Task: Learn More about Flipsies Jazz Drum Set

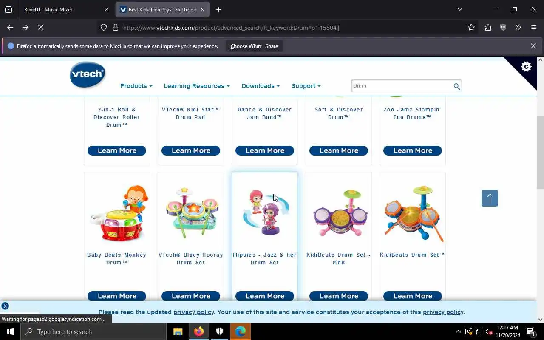Action: tap(265, 296)
